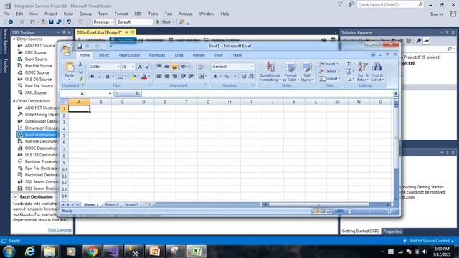Switch to Excel Insert tab
The image size is (459, 258).
(103, 55)
